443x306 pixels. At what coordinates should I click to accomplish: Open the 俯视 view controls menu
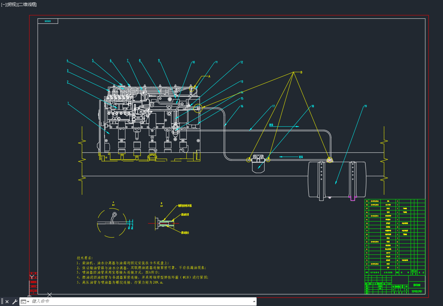pyautogui.click(x=12, y=4)
